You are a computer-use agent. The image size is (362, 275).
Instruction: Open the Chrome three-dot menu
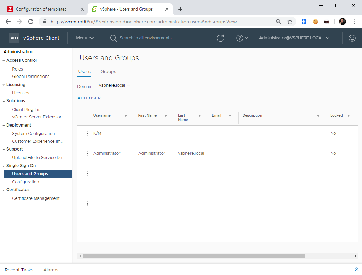354,22
